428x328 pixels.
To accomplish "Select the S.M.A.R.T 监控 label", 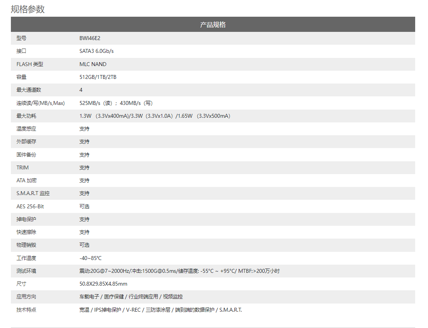I will [x=33, y=193].
